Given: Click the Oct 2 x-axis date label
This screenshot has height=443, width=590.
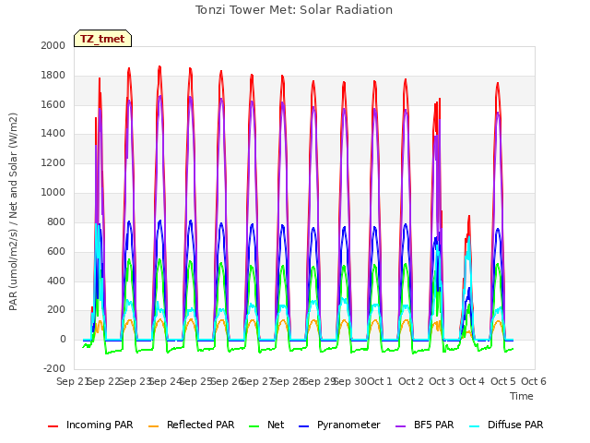Looking at the screenshot, I should [x=411, y=381].
